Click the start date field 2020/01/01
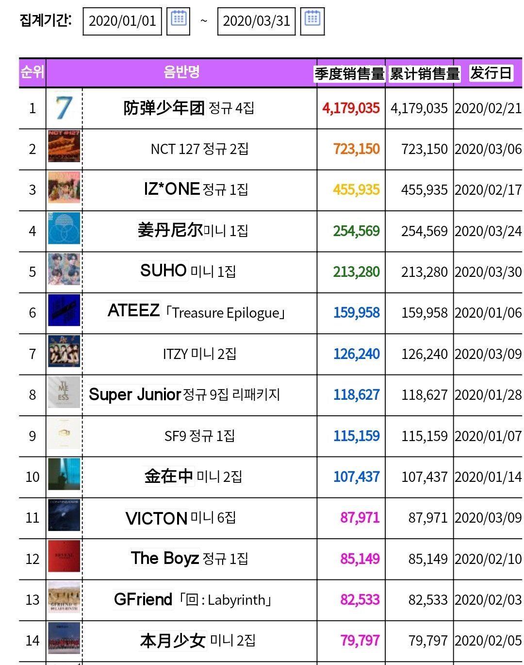The image size is (524, 665). (x=122, y=21)
